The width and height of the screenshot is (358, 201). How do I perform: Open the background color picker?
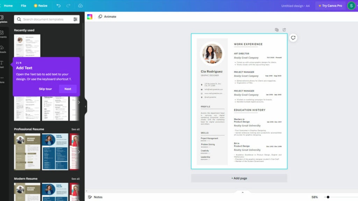[90, 17]
